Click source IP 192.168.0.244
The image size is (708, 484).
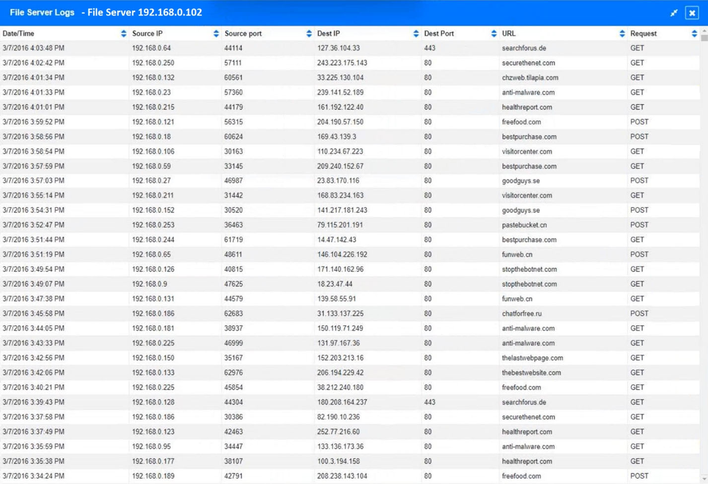153,240
